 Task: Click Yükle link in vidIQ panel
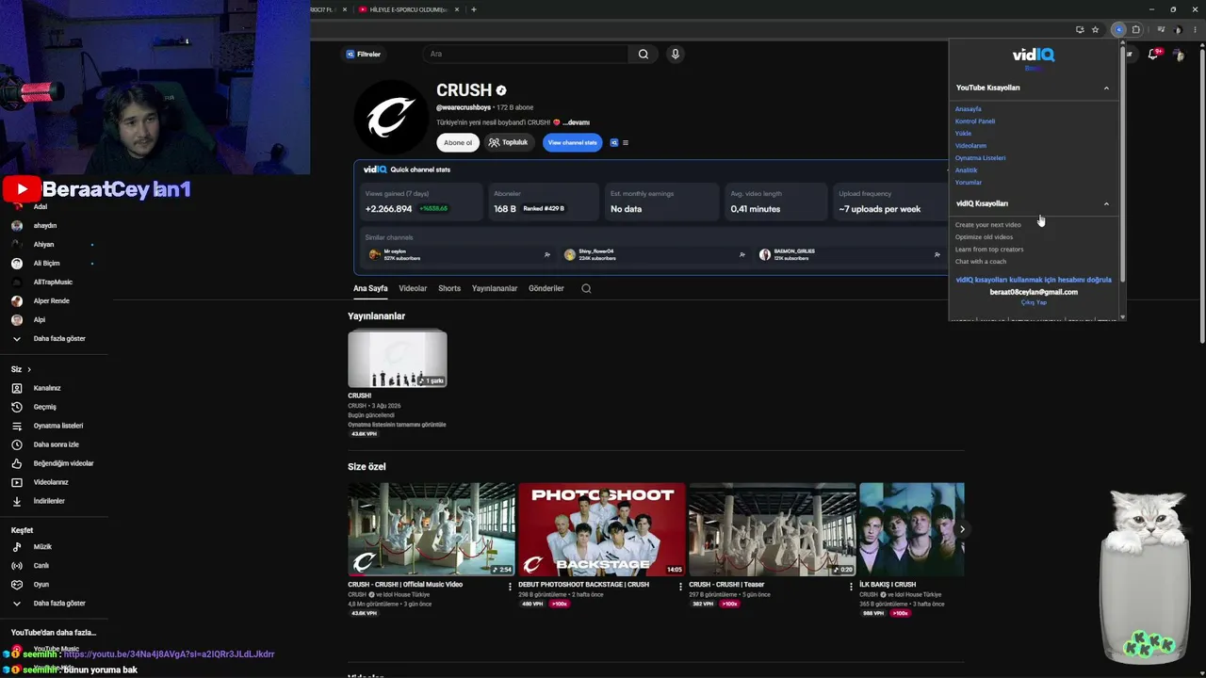point(963,134)
